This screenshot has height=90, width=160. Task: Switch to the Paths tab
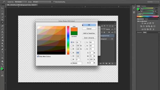coord(145,32)
